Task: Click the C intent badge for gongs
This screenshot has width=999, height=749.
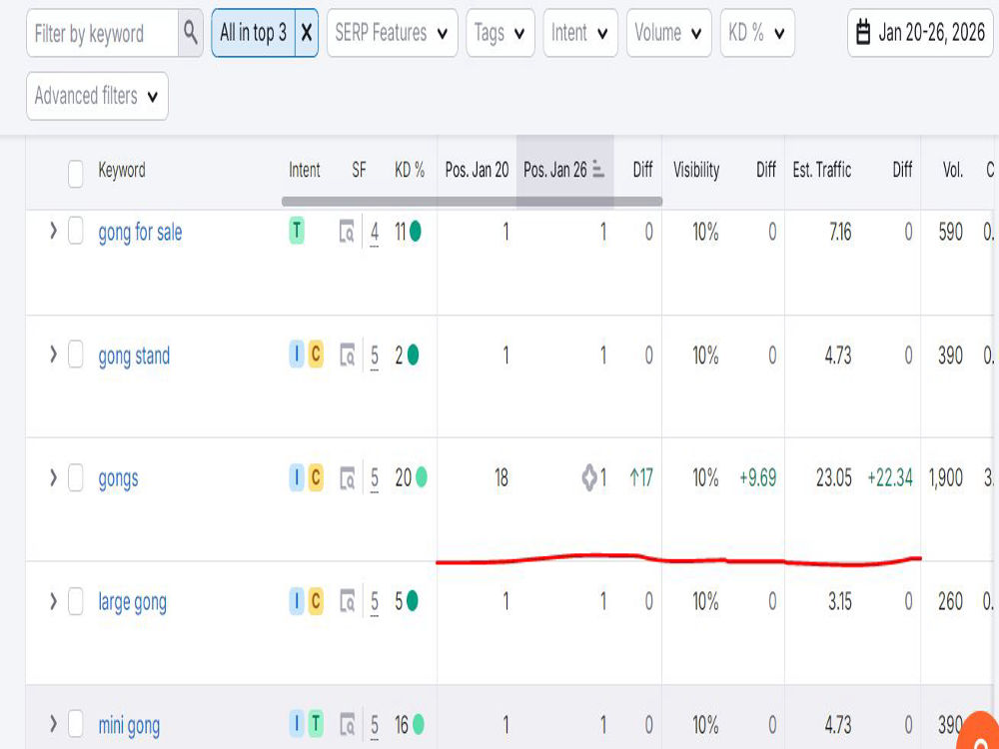Action: point(316,477)
